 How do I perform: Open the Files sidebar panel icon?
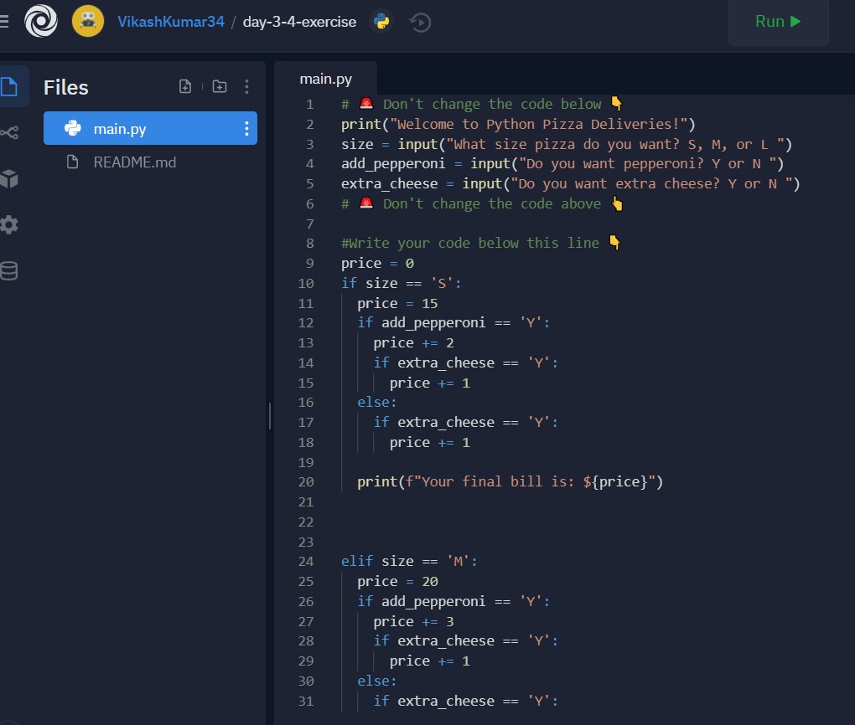pyautogui.click(x=10, y=86)
